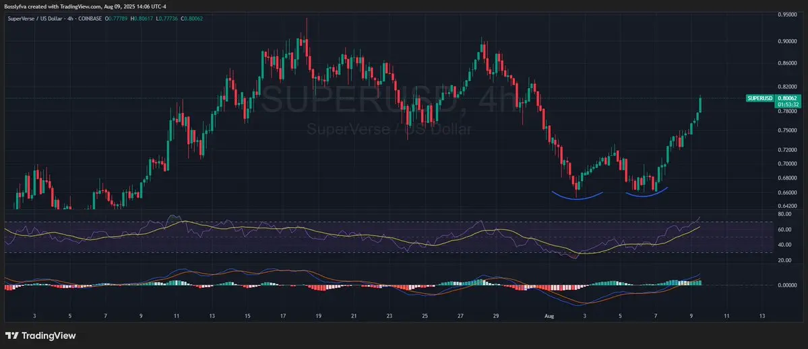This screenshot has width=808, height=349.
Task: Click the close value C0.80062
Action: coord(192,18)
